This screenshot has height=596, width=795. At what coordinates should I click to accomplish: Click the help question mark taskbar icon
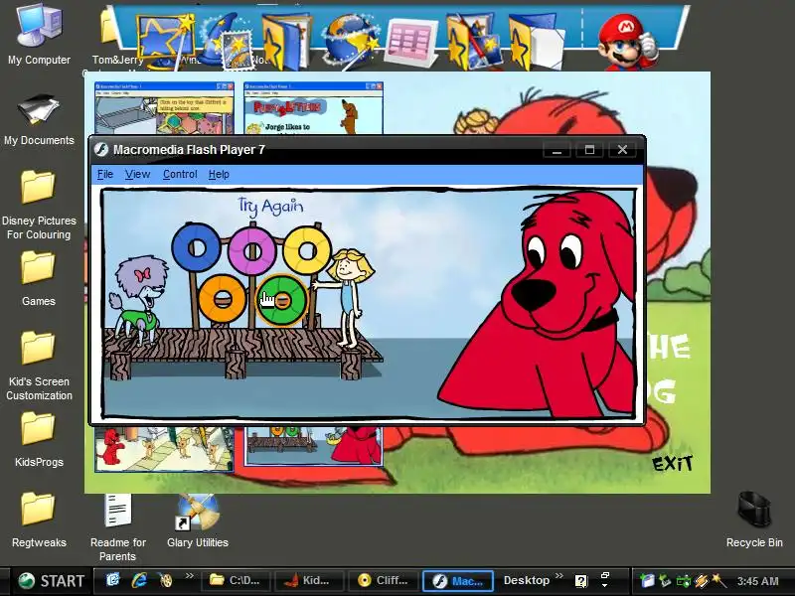581,581
